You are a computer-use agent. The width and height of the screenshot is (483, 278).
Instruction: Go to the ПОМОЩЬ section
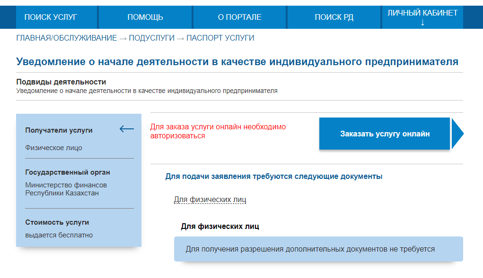(145, 17)
